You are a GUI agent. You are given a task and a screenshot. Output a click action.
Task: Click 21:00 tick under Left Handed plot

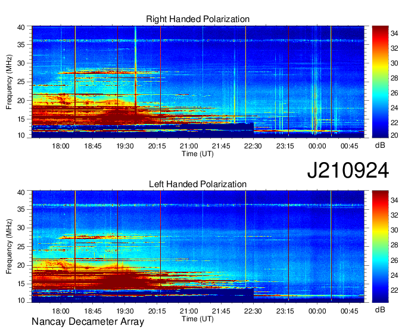pos(189,311)
